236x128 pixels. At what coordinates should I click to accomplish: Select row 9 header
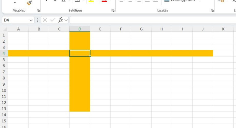(x=4, y=84)
